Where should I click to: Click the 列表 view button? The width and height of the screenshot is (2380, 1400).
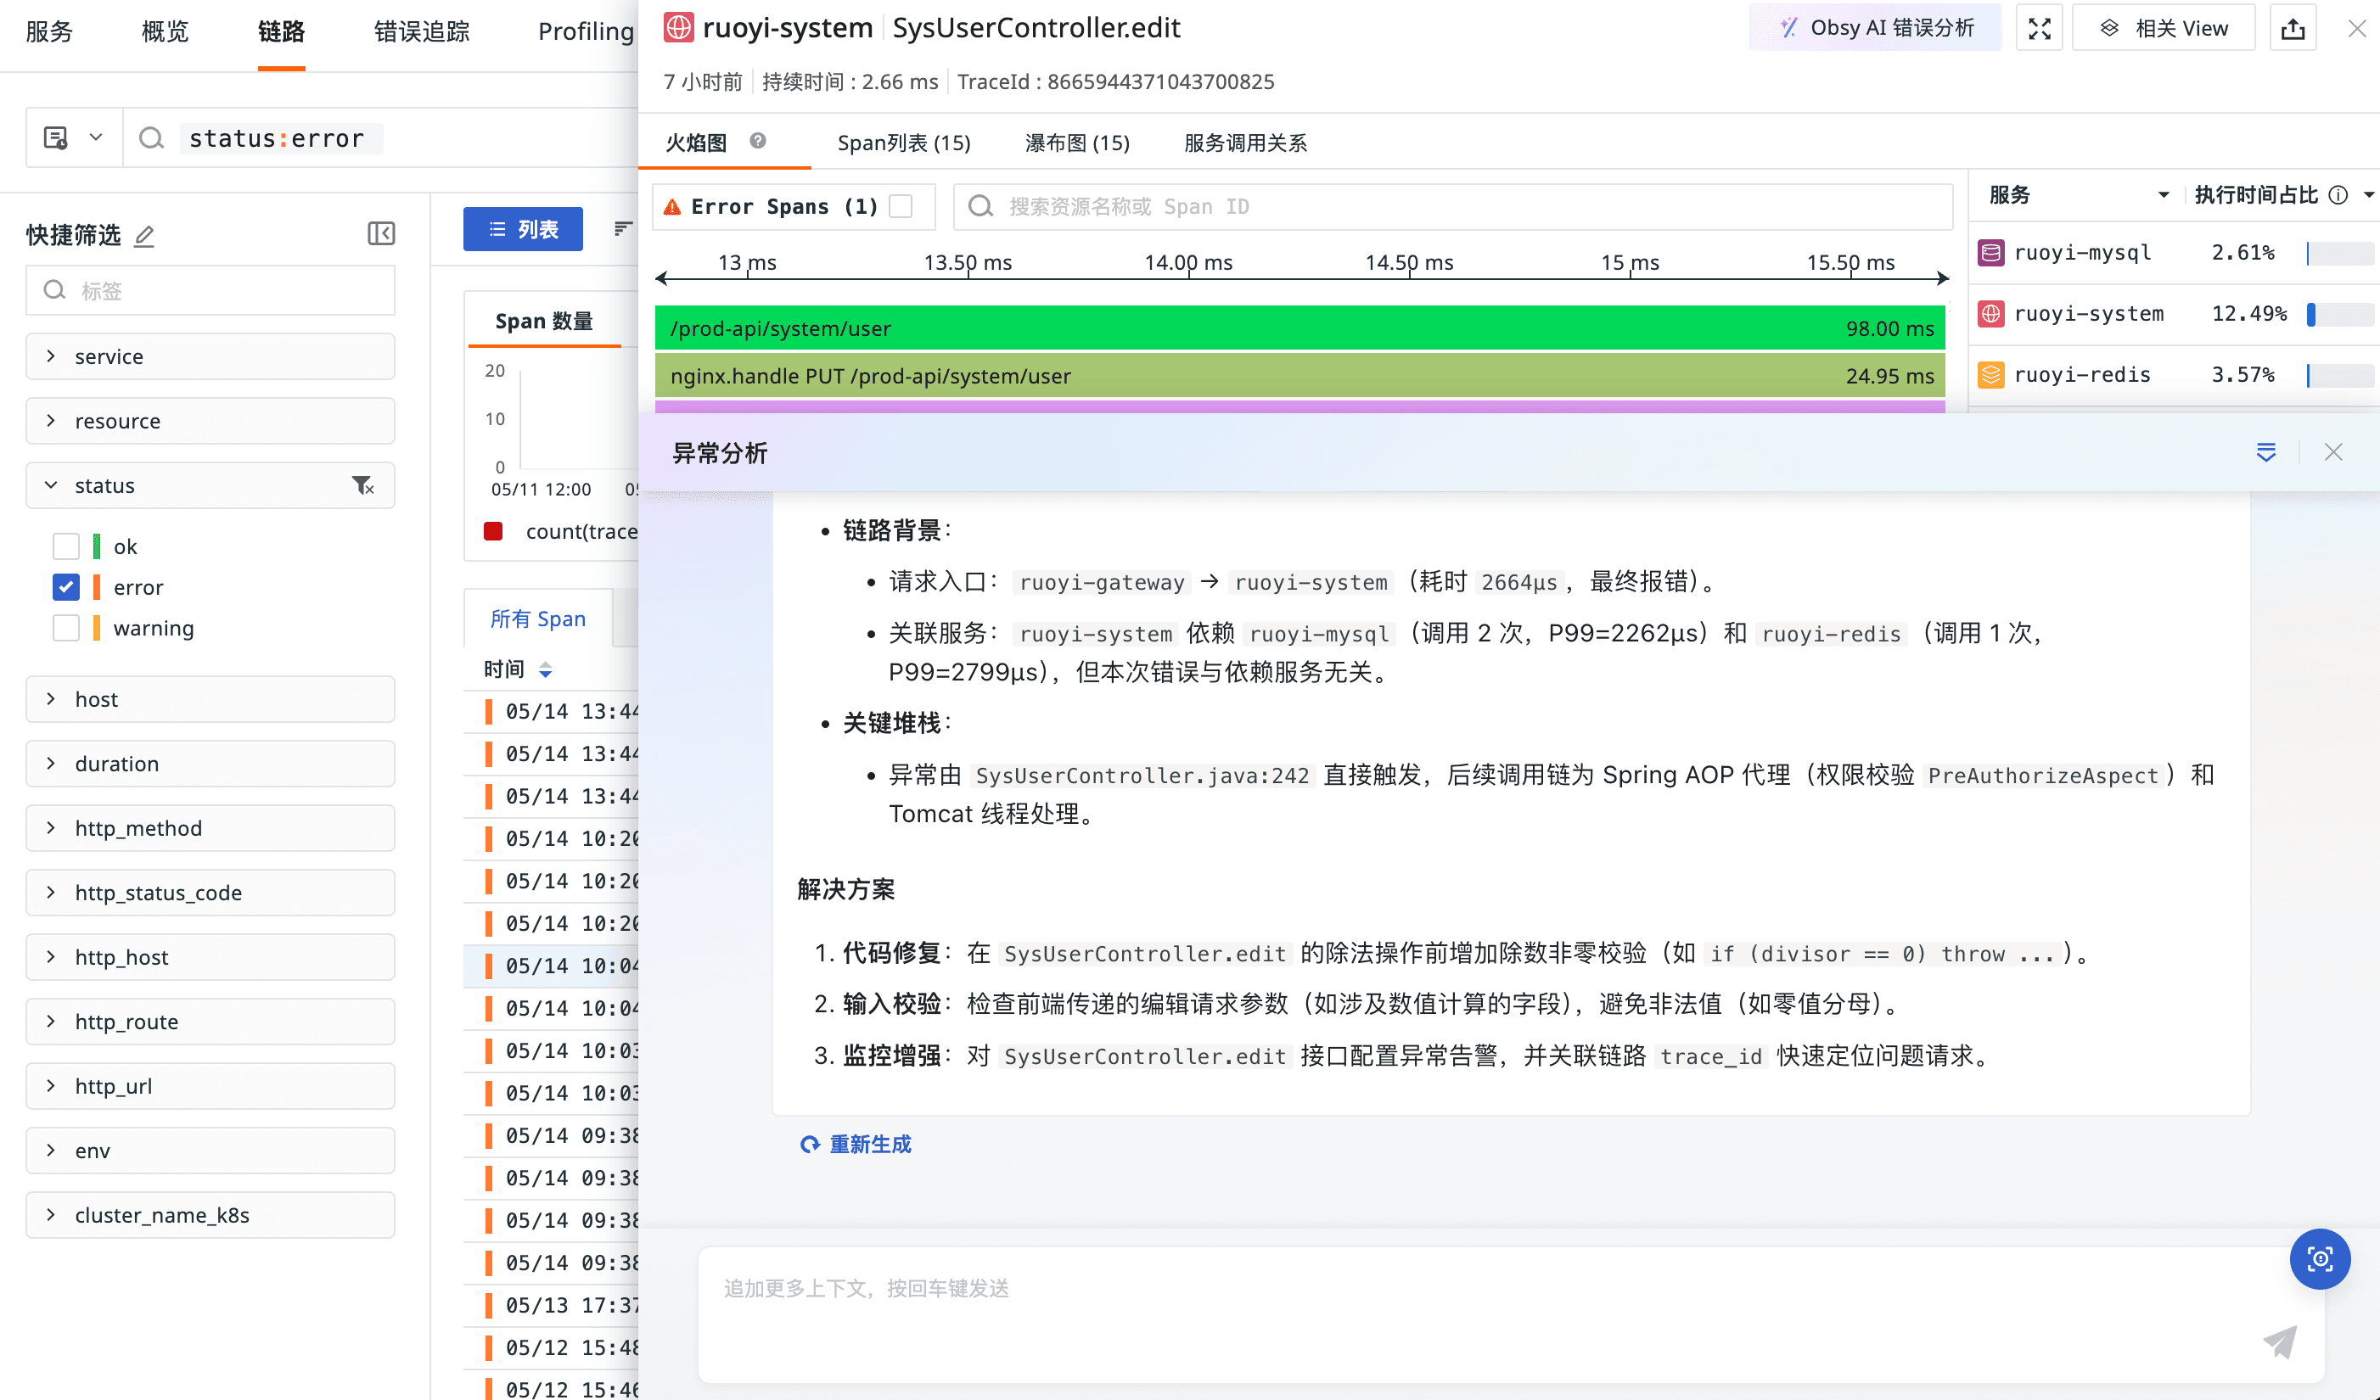click(523, 228)
